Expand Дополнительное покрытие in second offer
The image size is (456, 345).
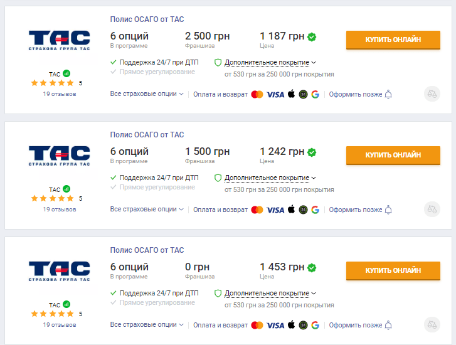tap(270, 178)
